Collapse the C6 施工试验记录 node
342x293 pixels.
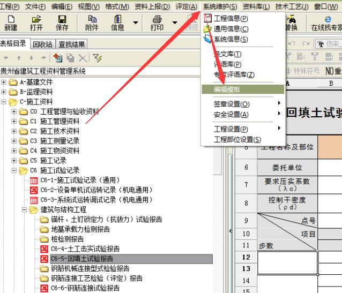(x=14, y=170)
